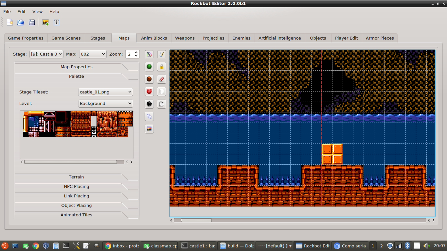
Task: Expand the Object Placing section
Action: [x=77, y=205]
